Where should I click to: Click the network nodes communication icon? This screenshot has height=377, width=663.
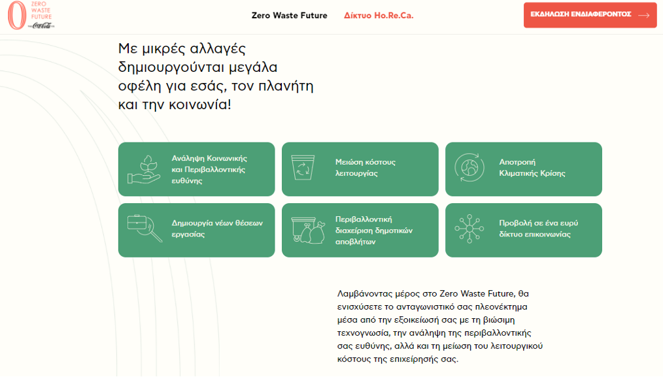tap(469, 229)
